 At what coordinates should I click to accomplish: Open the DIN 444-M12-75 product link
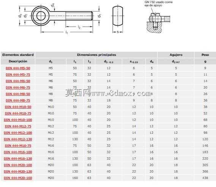coord(18,126)
